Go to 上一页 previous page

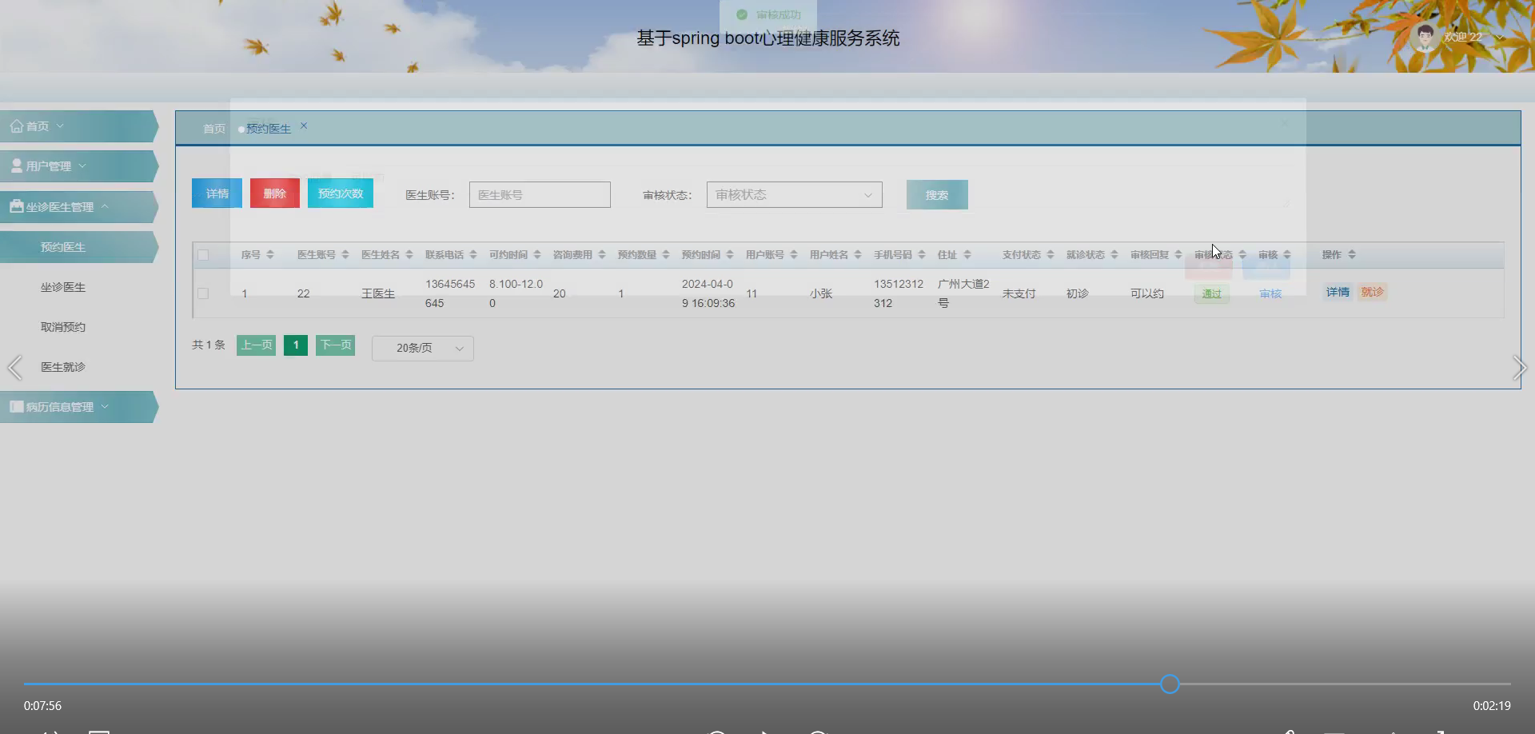pos(257,345)
